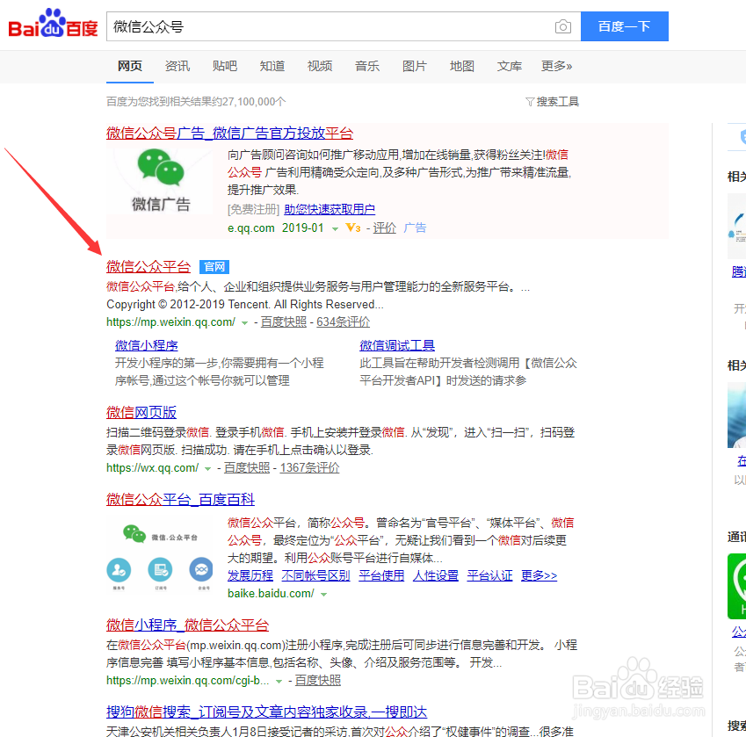Click the Baike 微信.公众平台 thumbnail

[x=159, y=555]
